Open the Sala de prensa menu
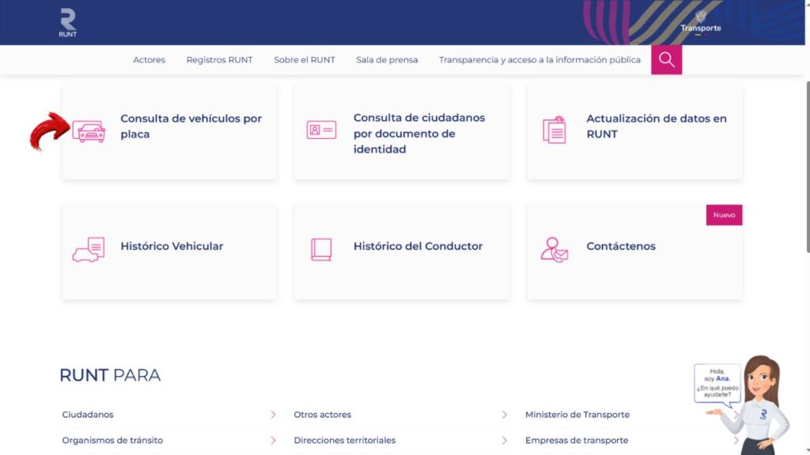810x455 pixels. coord(387,60)
